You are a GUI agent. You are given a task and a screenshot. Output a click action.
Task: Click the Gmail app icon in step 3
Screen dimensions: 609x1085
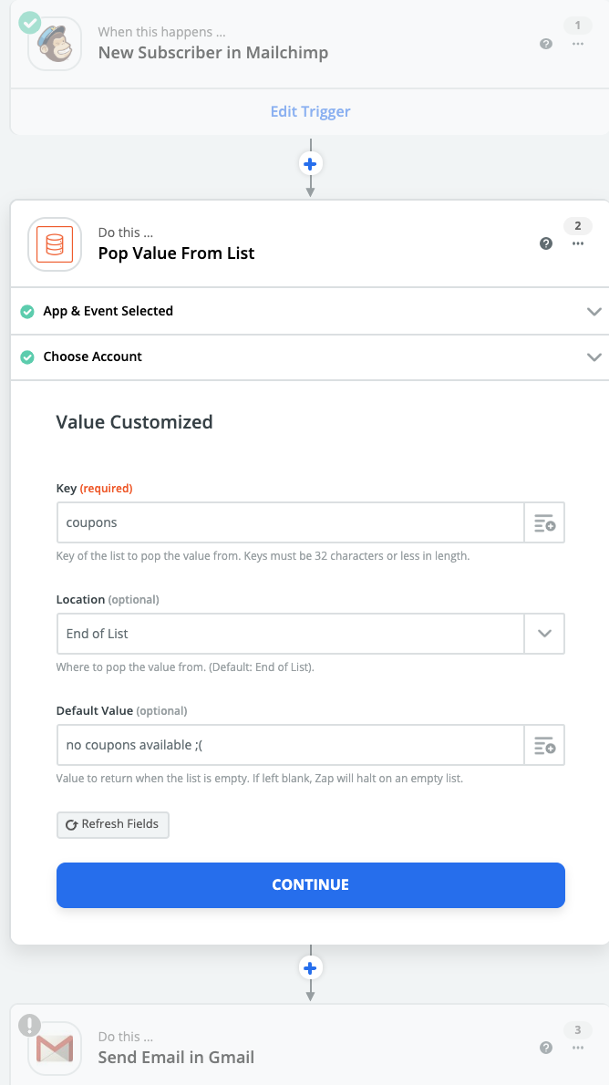pos(55,1049)
